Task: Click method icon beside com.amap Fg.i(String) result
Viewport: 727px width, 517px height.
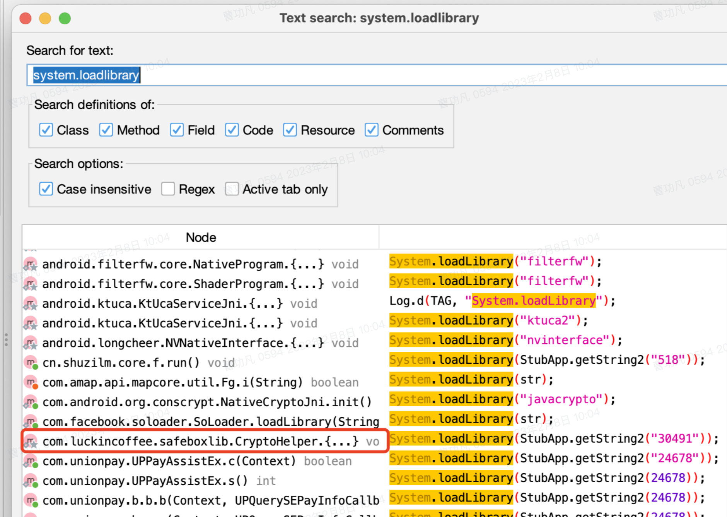Action: click(x=31, y=382)
